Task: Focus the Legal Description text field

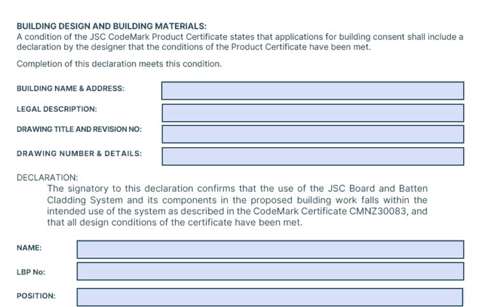Action: (x=312, y=113)
